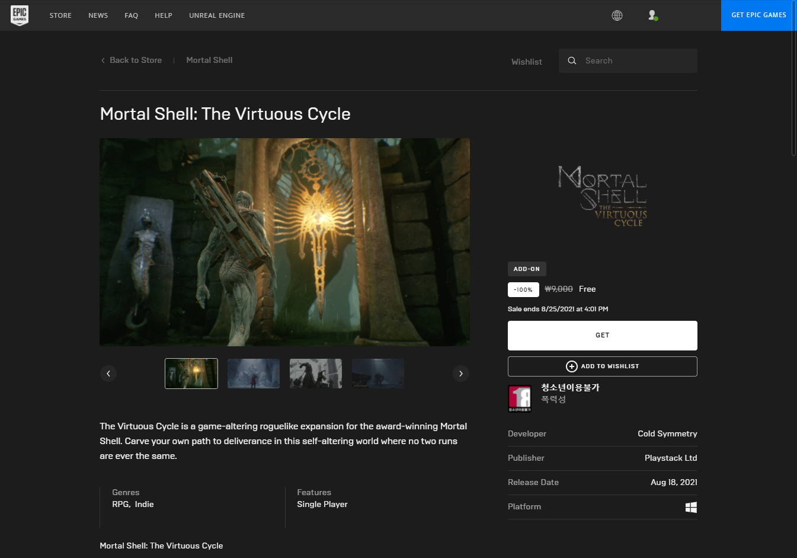Open the Epic Games logo home
This screenshot has height=558, width=797.
20,15
